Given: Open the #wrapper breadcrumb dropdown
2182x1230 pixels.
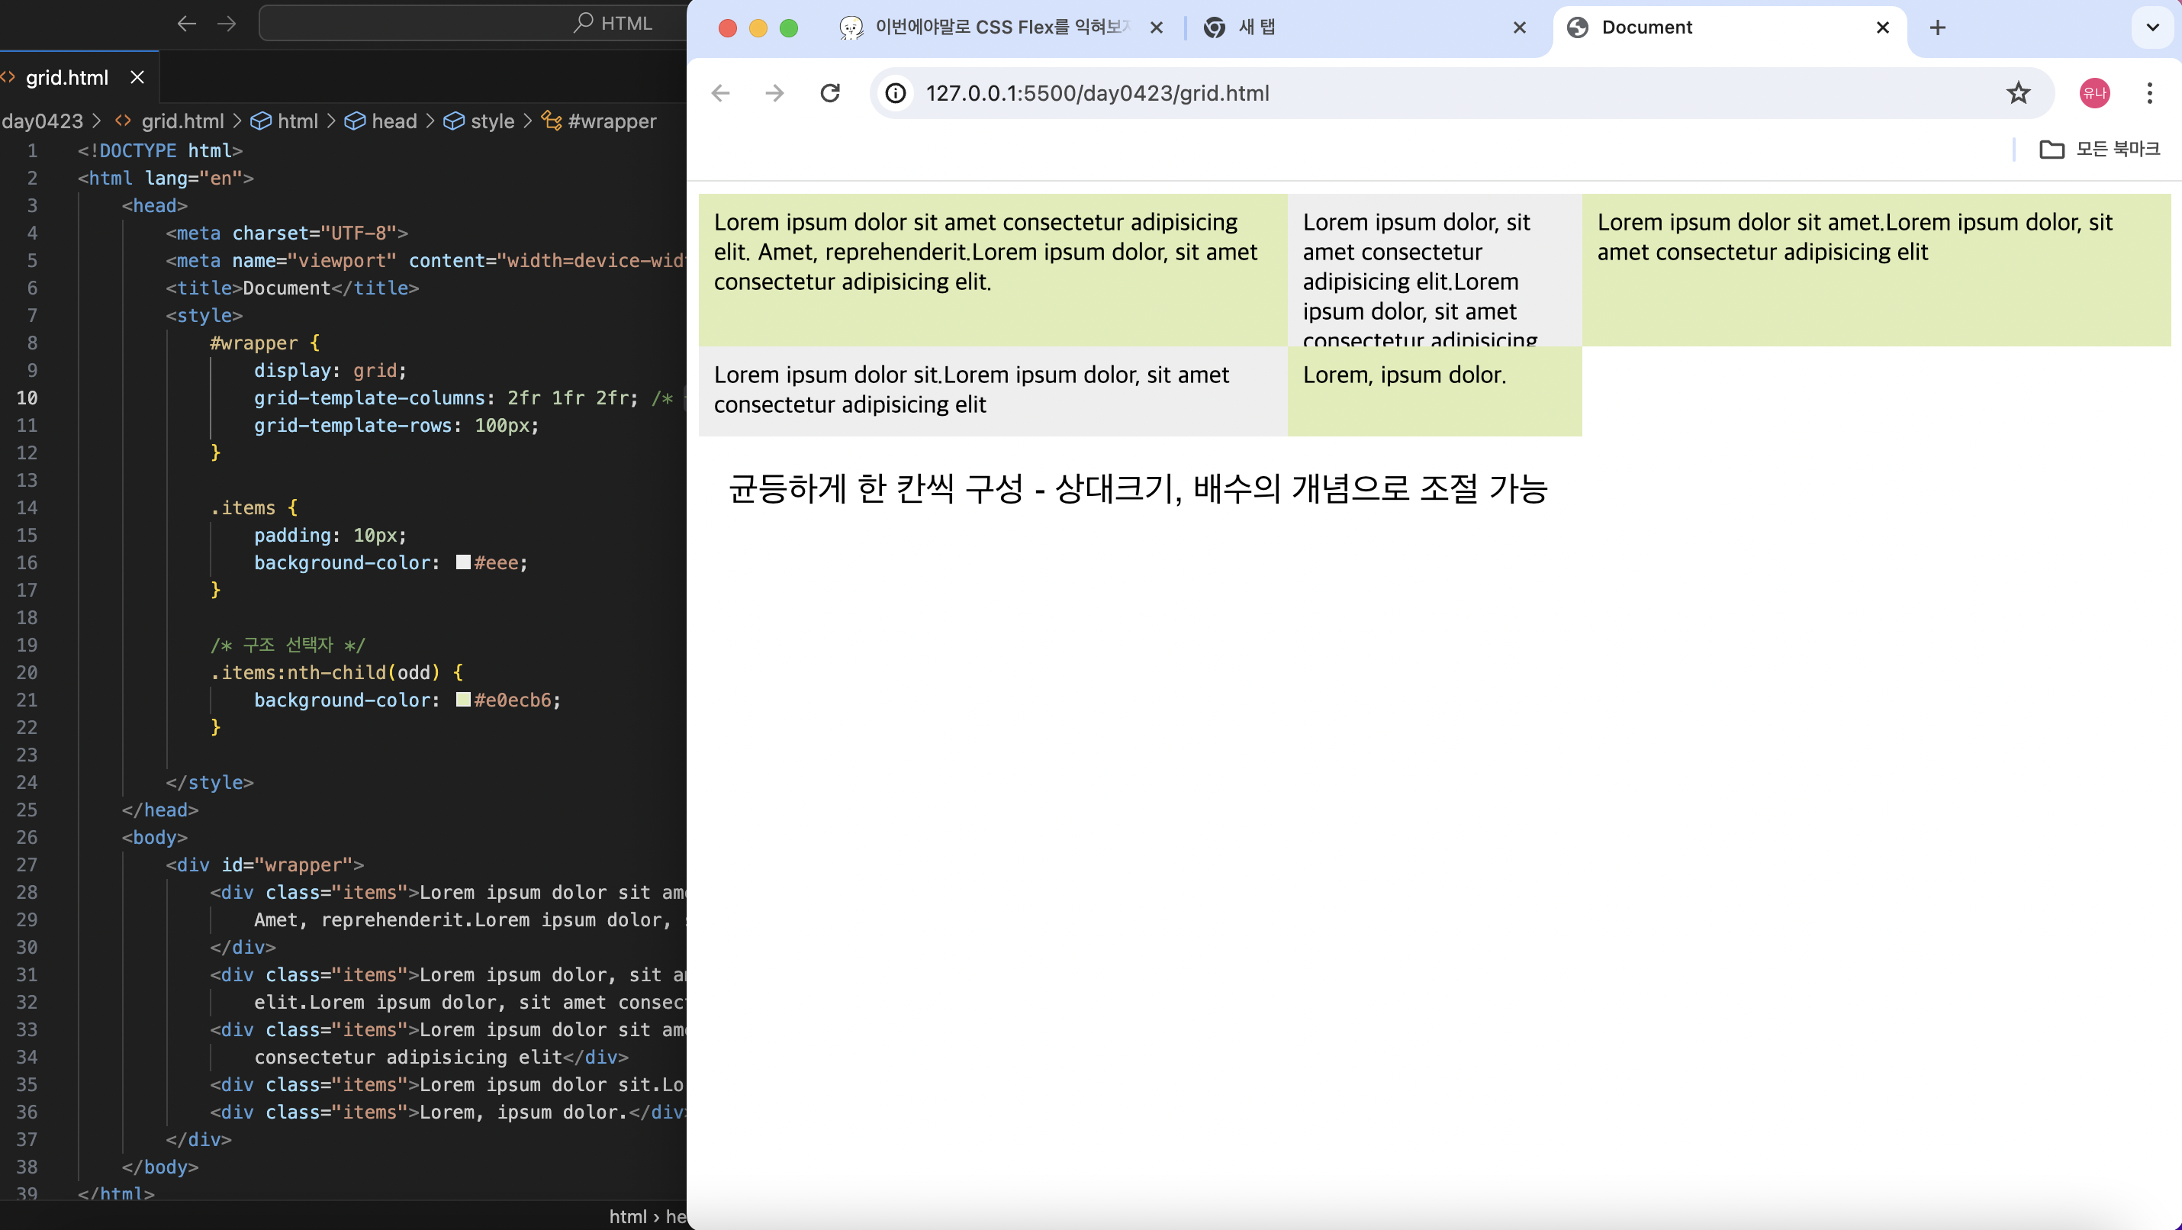Looking at the screenshot, I should click(610, 121).
